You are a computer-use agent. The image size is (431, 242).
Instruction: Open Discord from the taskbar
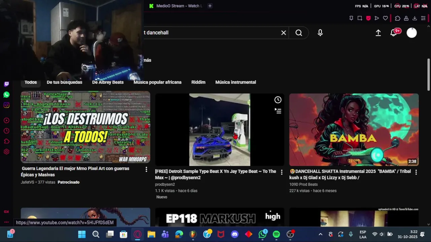(x=235, y=234)
